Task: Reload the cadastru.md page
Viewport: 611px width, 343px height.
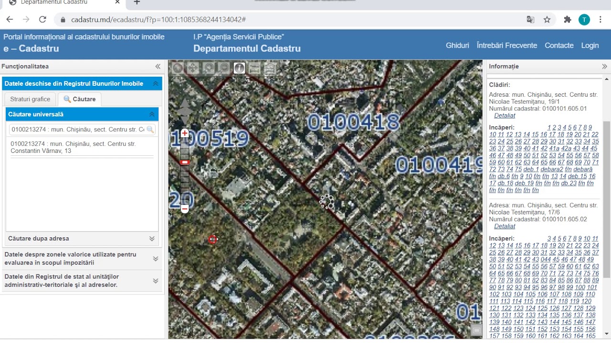Action: pyautogui.click(x=42, y=20)
